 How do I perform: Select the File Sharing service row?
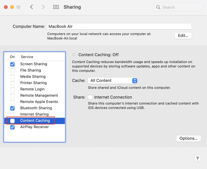pos(34,70)
